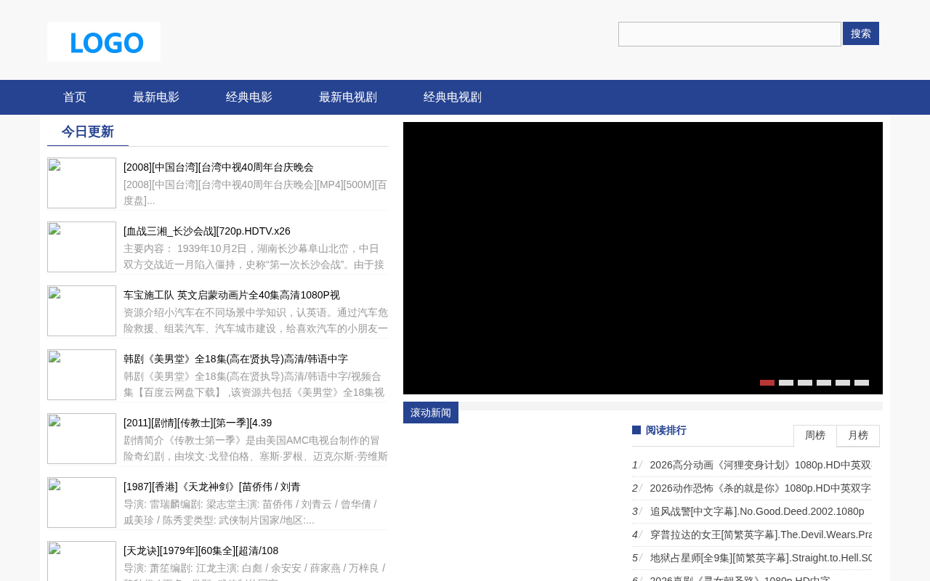Viewport: 930px width, 581px height.
Task: Select the last carousel indicator dot
Action: 862,383
